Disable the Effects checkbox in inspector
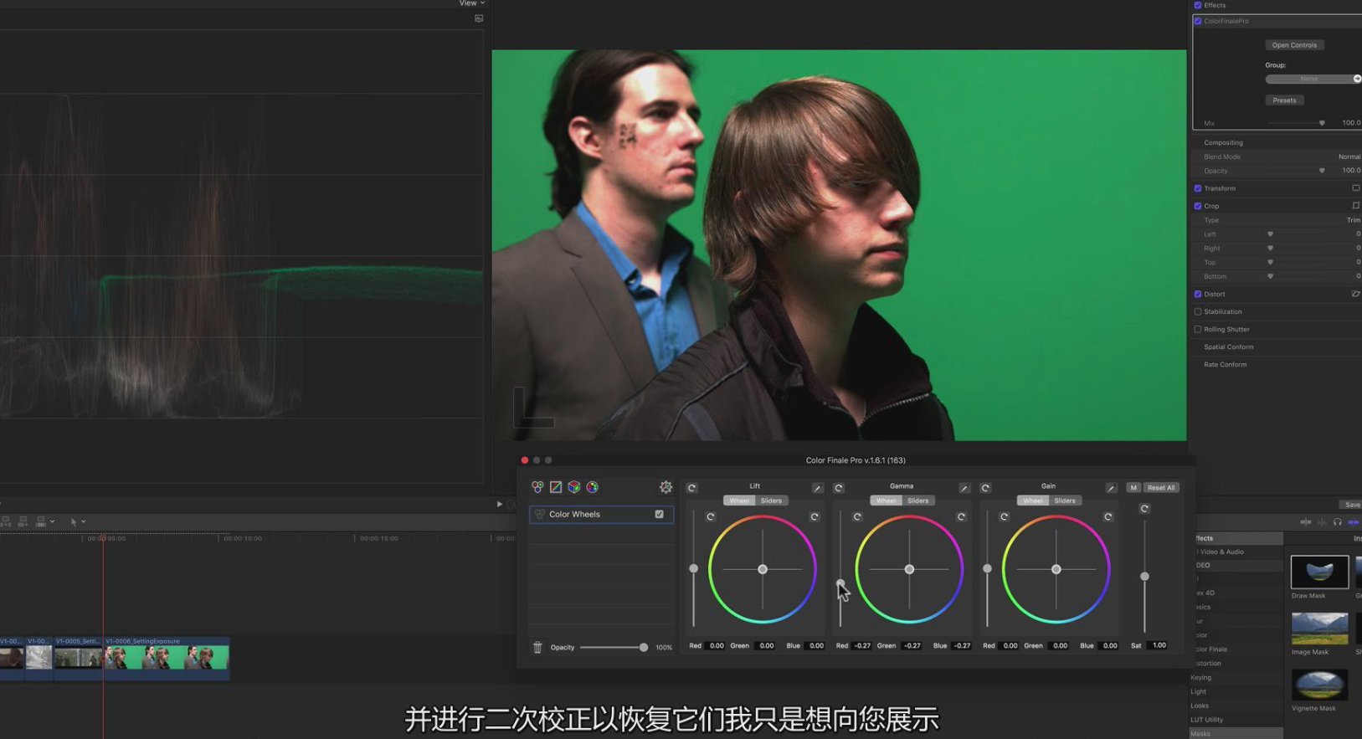 [1198, 5]
